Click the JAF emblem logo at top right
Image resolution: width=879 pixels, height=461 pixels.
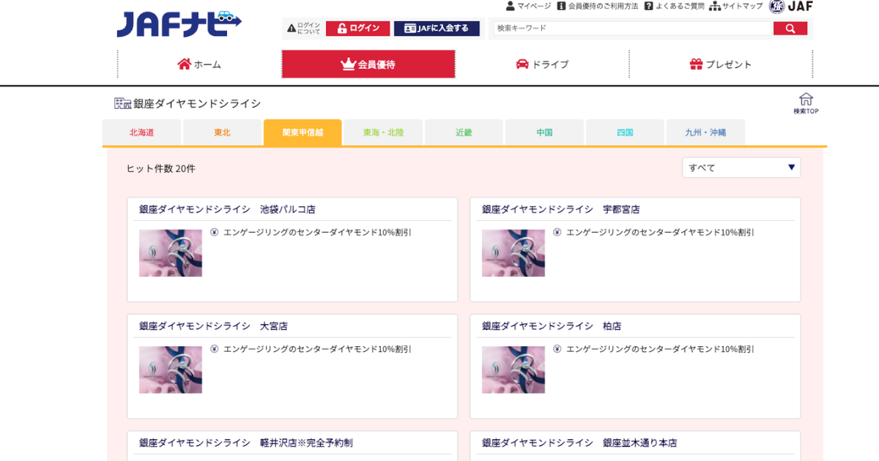pyautogui.click(x=791, y=7)
